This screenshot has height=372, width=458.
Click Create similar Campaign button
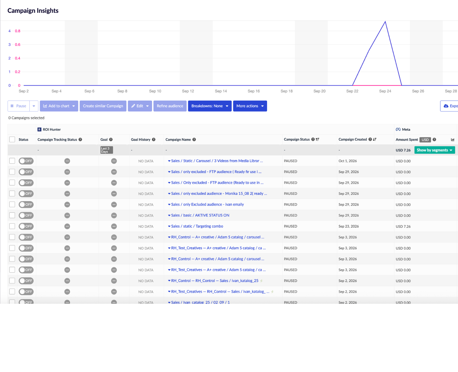[x=103, y=106]
